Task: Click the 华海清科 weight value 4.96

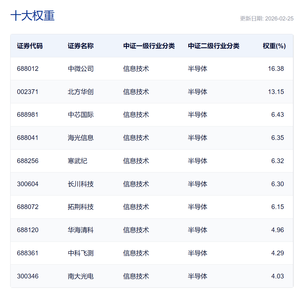Action: tap(278, 230)
